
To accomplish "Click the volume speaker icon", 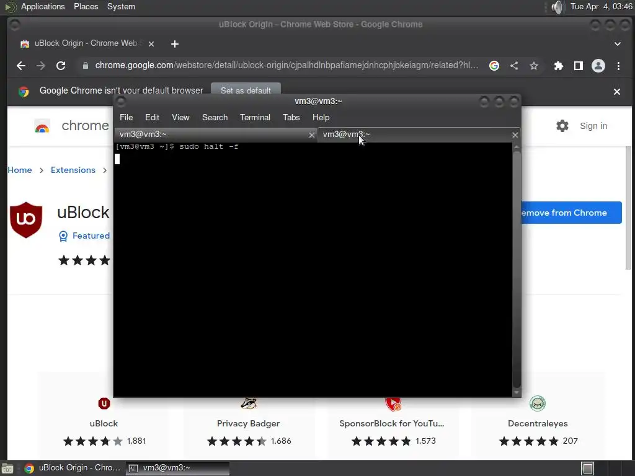I will click(557, 7).
